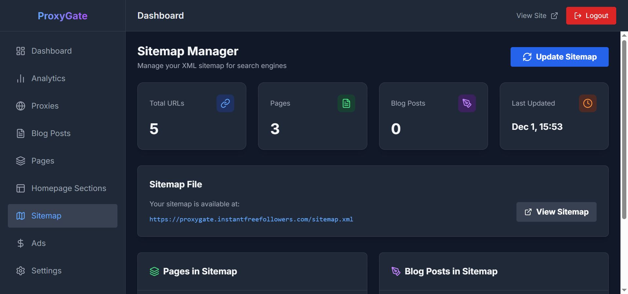Navigate to Dashboard in the sidebar
Image resolution: width=628 pixels, height=294 pixels.
[51, 51]
